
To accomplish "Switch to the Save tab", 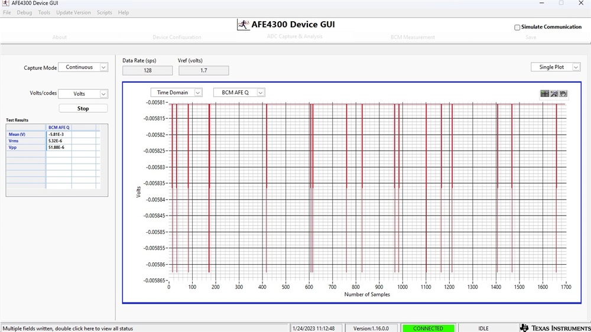I will (531, 37).
